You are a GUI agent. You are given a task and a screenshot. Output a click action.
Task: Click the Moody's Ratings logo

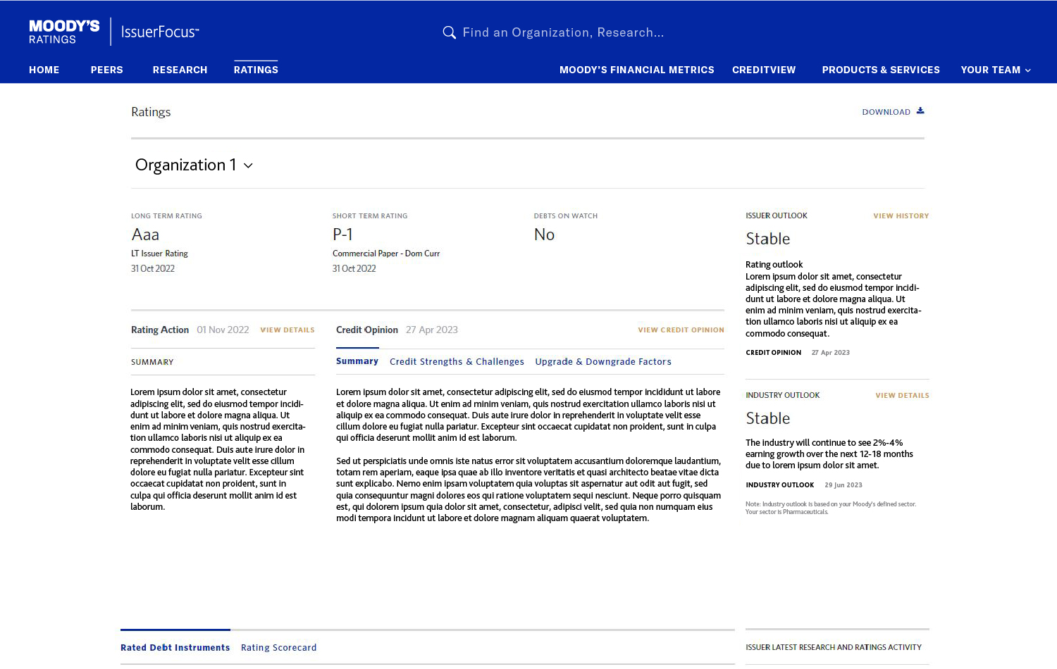pos(64,32)
